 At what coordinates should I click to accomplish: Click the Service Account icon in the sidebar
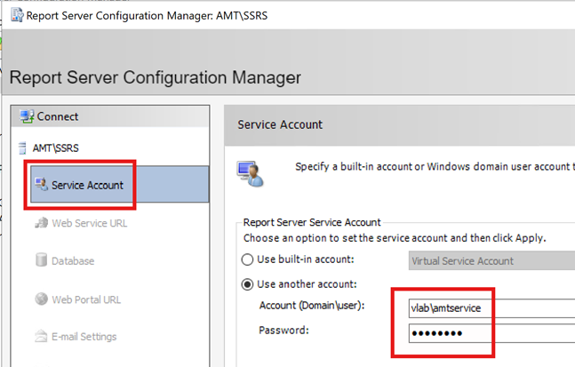(x=41, y=185)
